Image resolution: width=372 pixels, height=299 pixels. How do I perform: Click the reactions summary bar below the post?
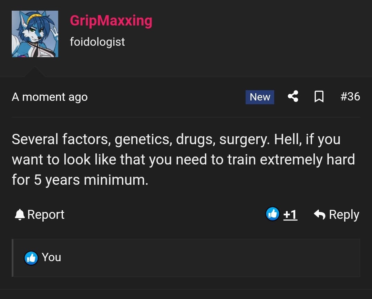186,258
